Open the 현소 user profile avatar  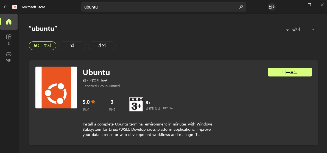[272, 7]
